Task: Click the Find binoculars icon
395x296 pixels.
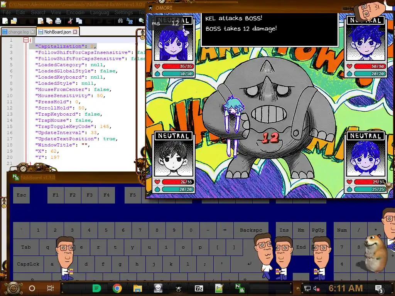Action: click(x=120, y=21)
